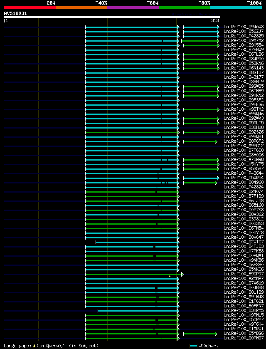Click the UniRef100_Q04960 hit name
Screen dimensions: 266x349
[244, 183]
